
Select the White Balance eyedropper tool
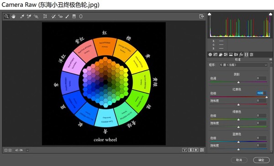click(22, 16)
